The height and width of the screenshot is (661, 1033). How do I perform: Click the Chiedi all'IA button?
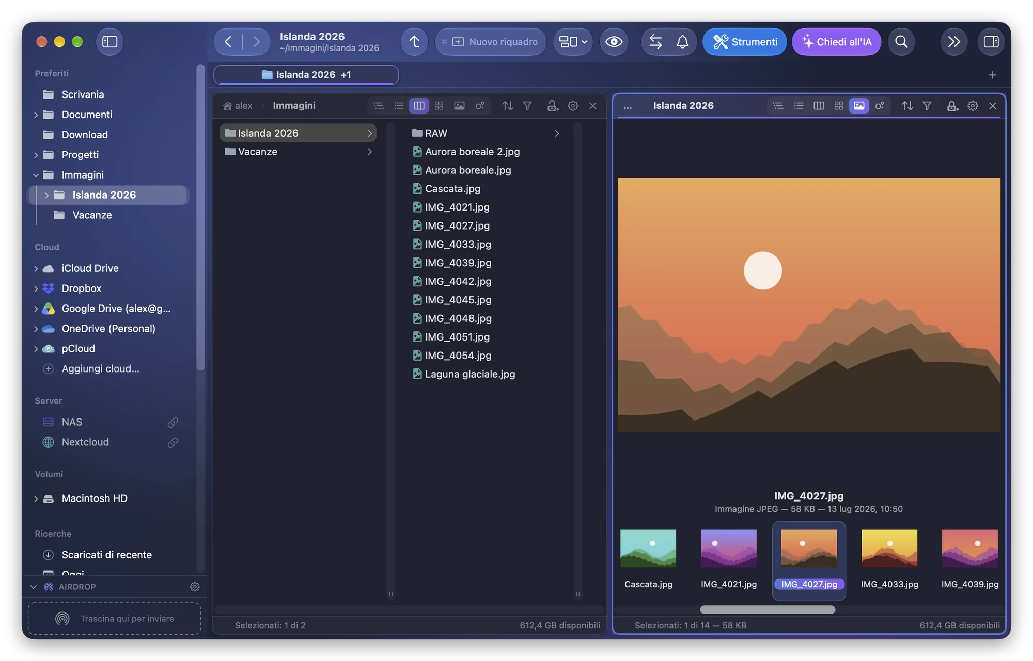836,42
